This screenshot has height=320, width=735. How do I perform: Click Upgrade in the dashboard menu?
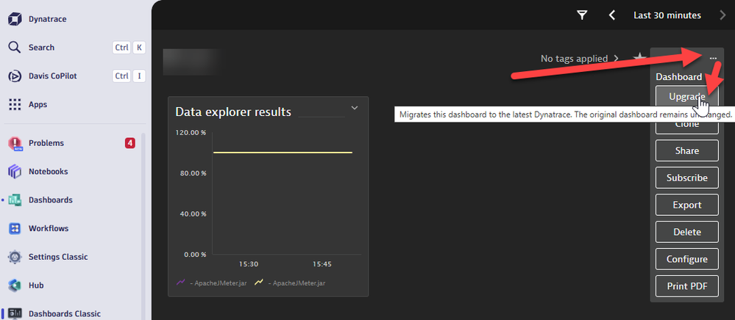tap(686, 97)
